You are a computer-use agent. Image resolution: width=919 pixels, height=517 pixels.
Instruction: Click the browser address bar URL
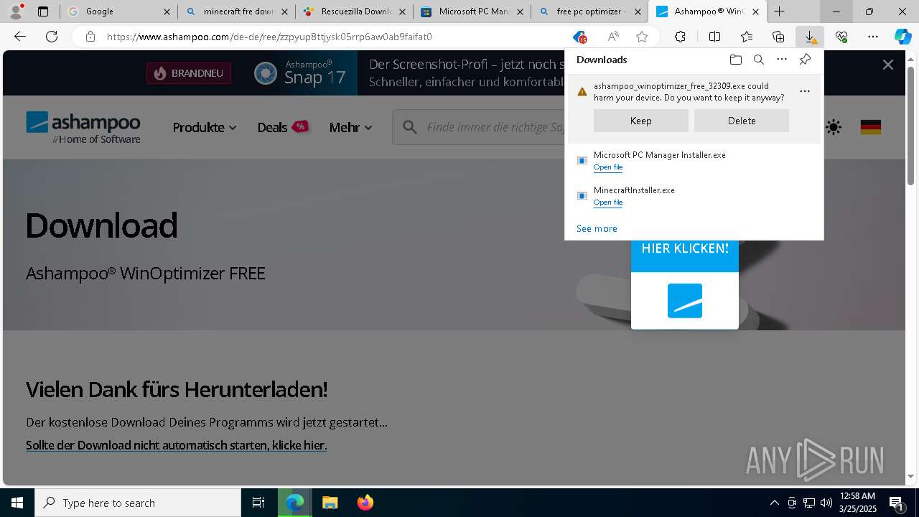click(269, 37)
